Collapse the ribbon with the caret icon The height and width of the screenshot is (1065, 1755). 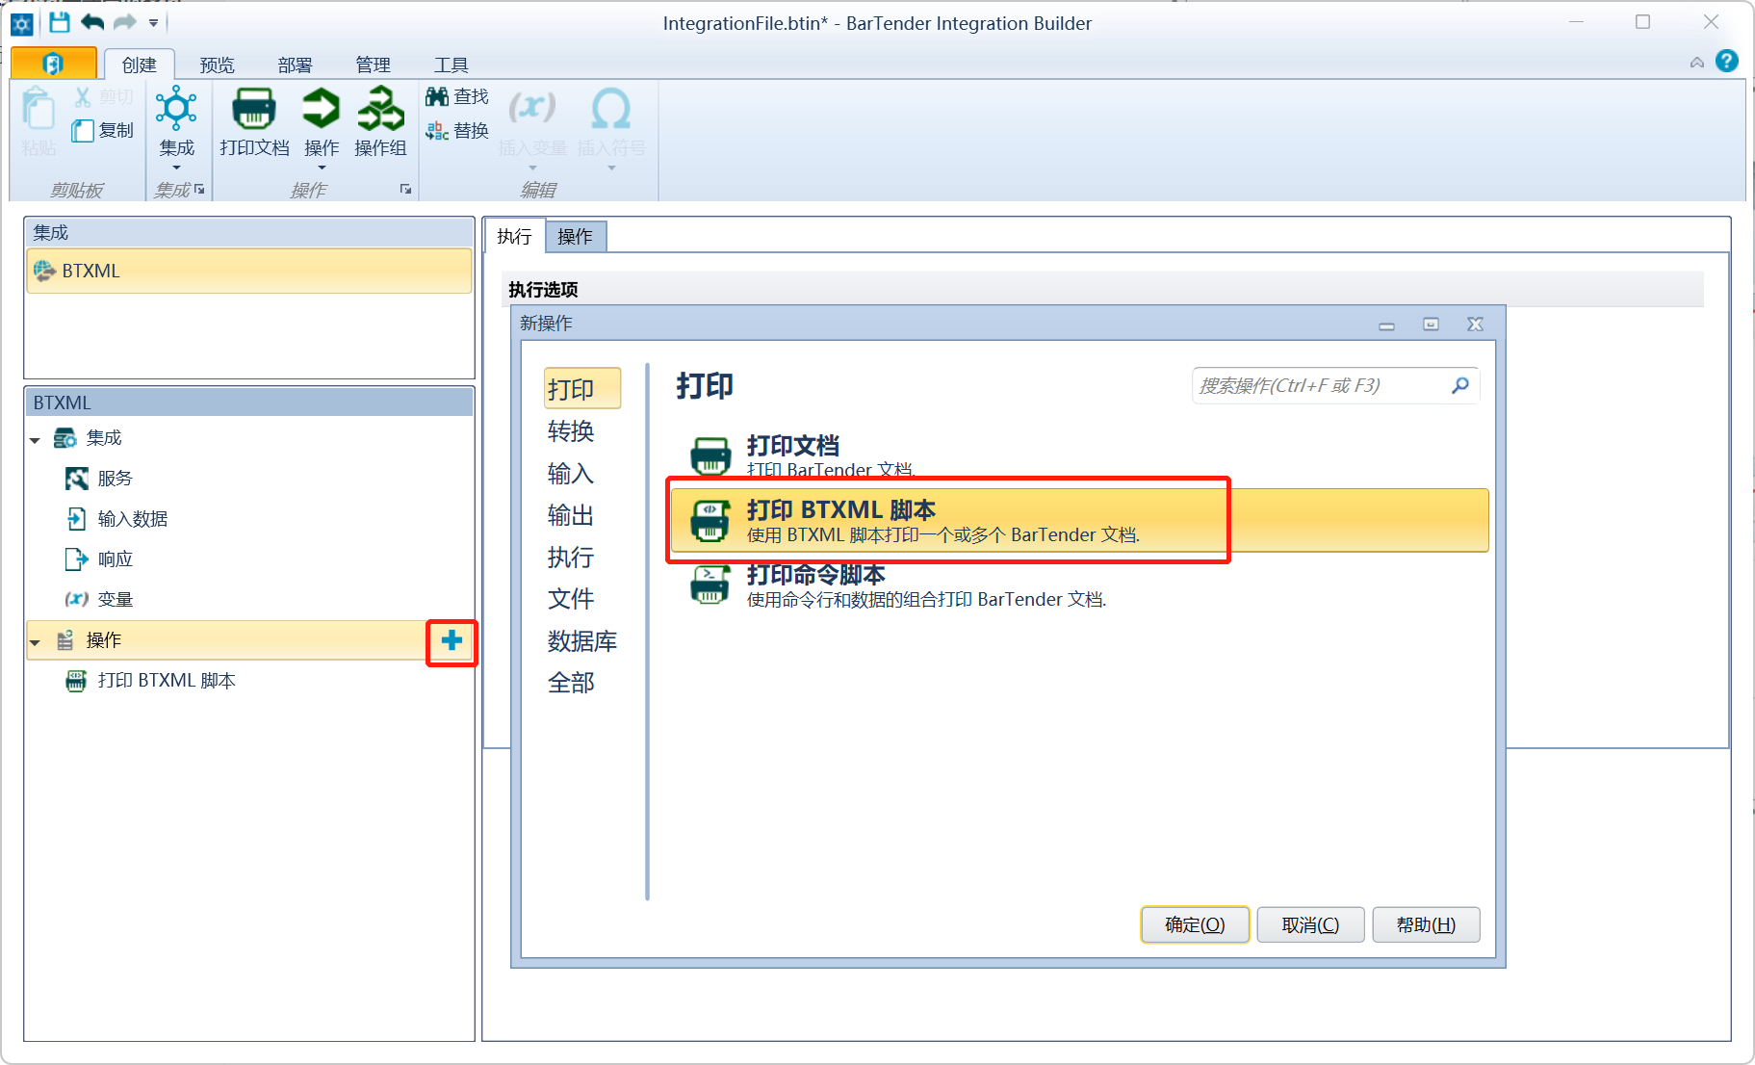tap(1697, 63)
